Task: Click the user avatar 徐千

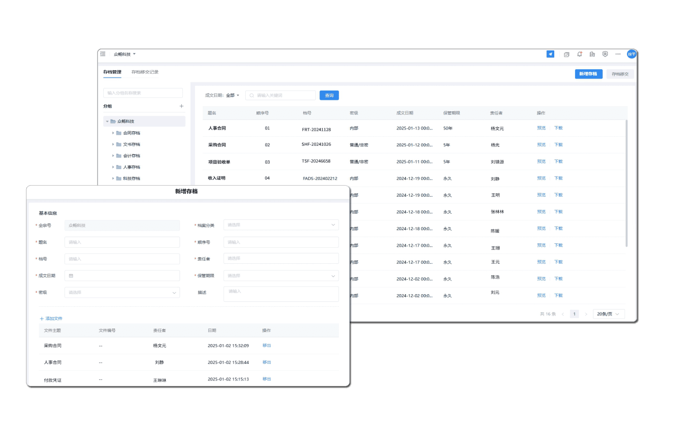Action: [631, 54]
